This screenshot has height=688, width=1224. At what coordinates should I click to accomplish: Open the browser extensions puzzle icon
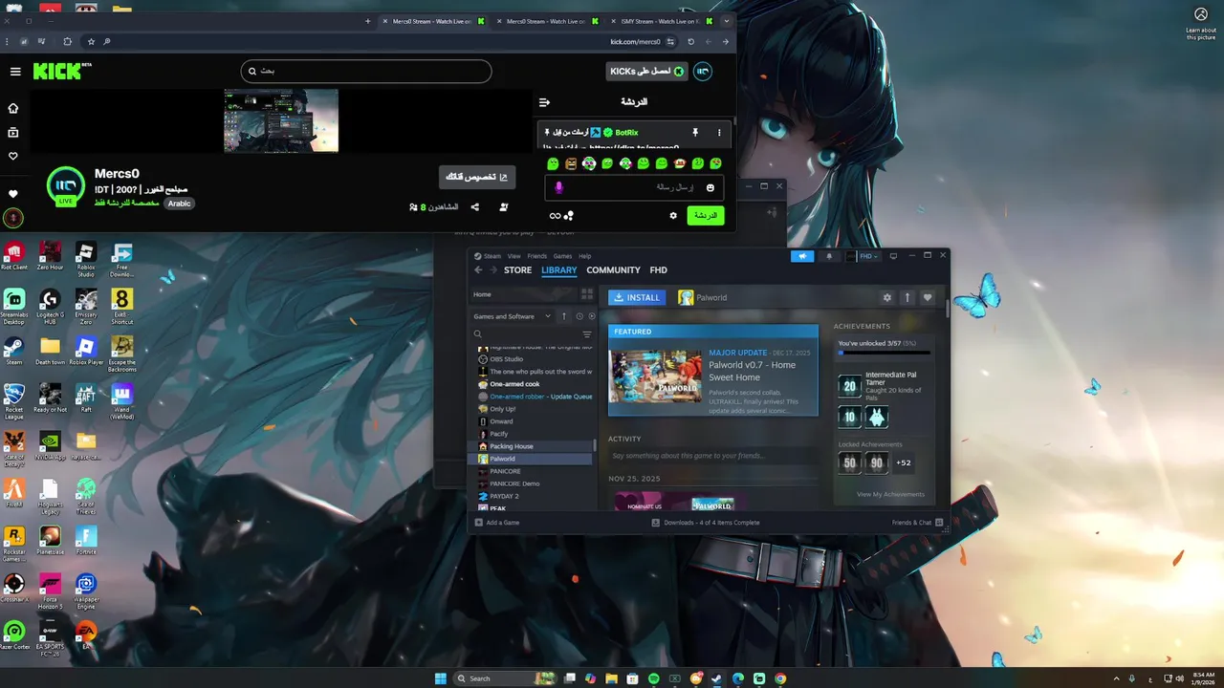point(67,42)
